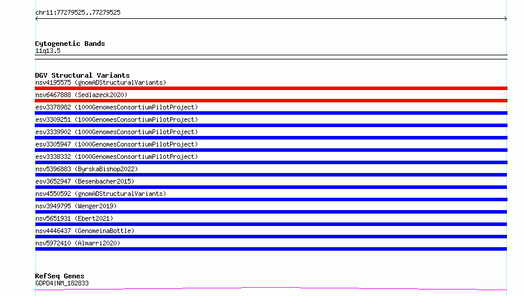Viewport: 524px width, 296px height.
Task: Click red bar under nsv4195575
Action: pyautogui.click(x=271, y=88)
